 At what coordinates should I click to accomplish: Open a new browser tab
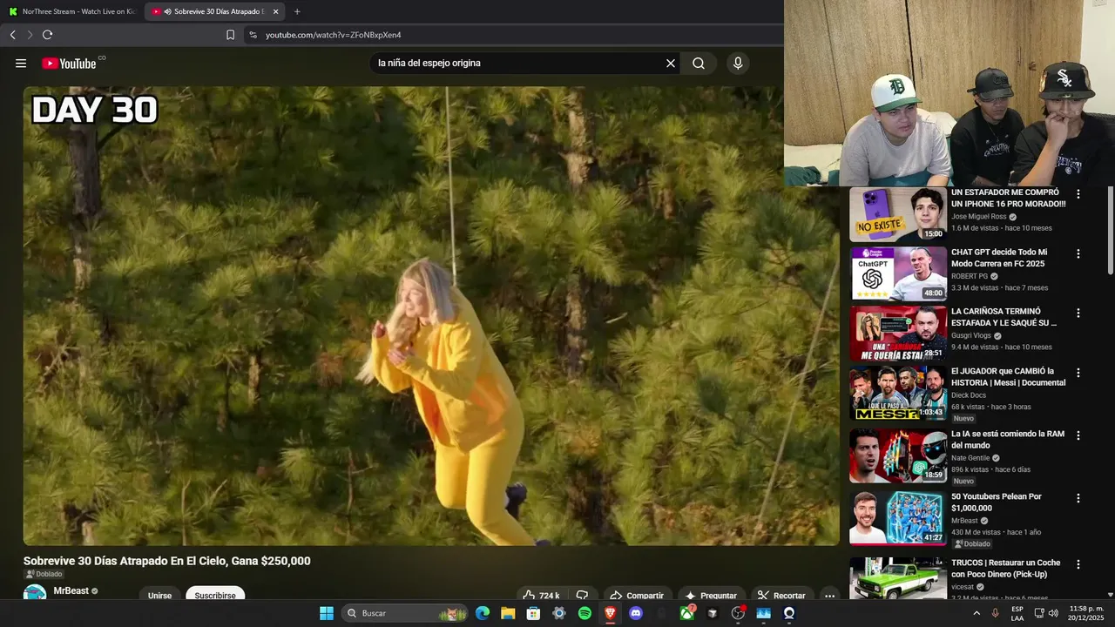(297, 11)
